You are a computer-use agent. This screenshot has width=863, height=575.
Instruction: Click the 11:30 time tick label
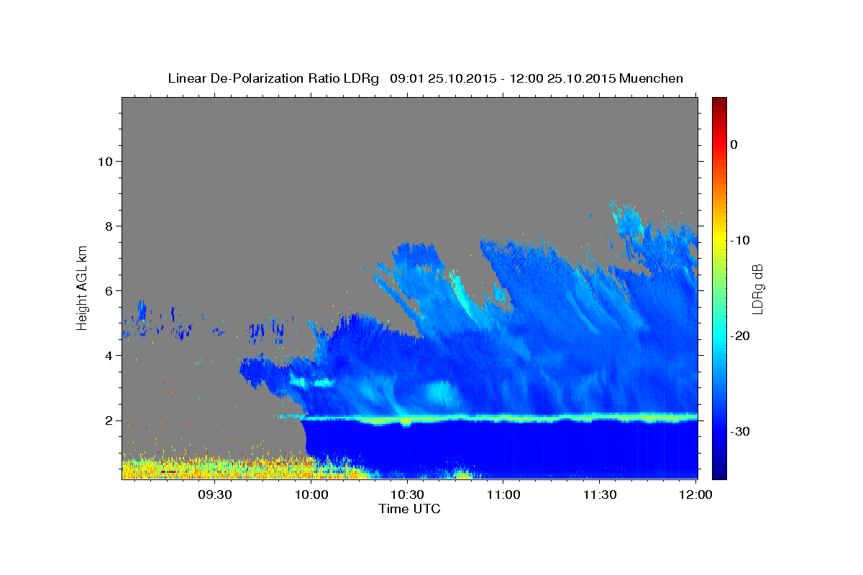pos(600,494)
